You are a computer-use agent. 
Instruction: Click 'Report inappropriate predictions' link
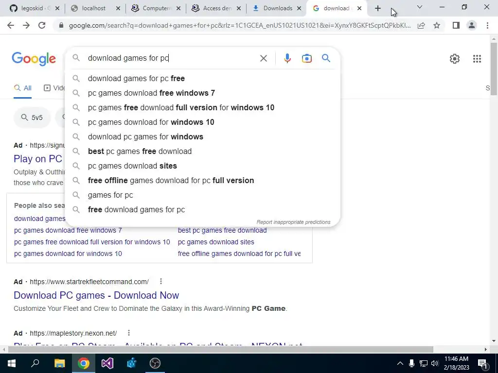pyautogui.click(x=293, y=222)
